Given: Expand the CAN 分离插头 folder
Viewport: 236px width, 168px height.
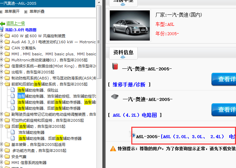Looking at the screenshot, I should coord(1,48).
